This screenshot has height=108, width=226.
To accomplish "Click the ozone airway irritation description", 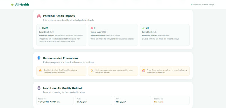I will click(x=112, y=39).
